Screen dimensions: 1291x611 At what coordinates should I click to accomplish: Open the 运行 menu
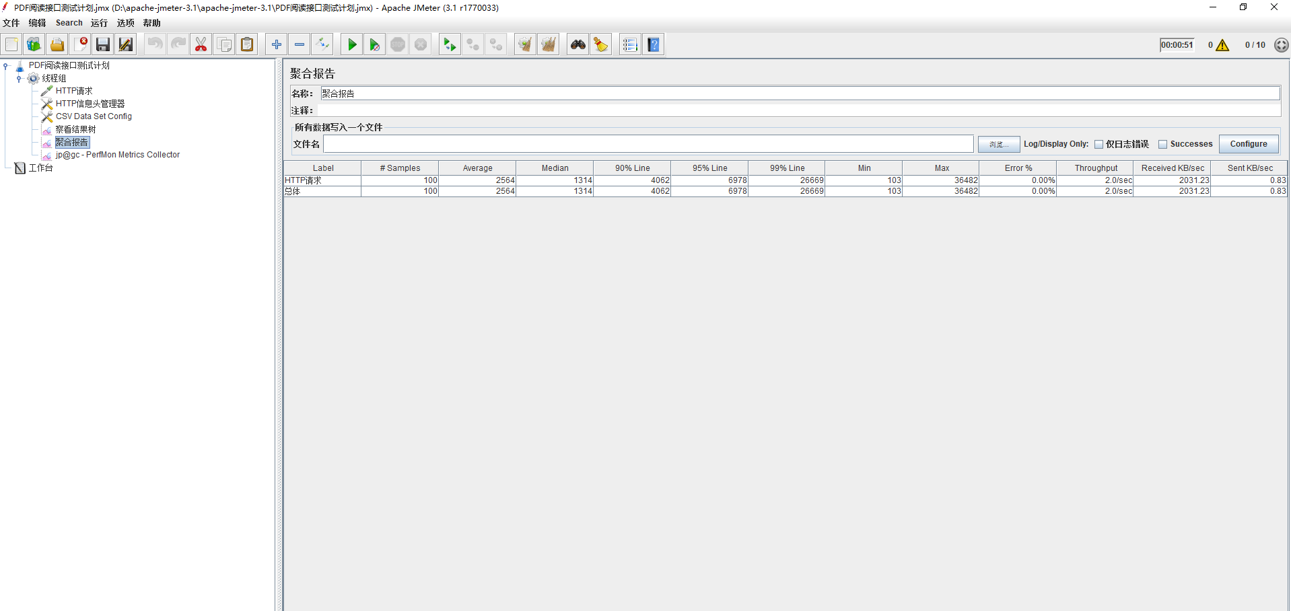click(99, 23)
